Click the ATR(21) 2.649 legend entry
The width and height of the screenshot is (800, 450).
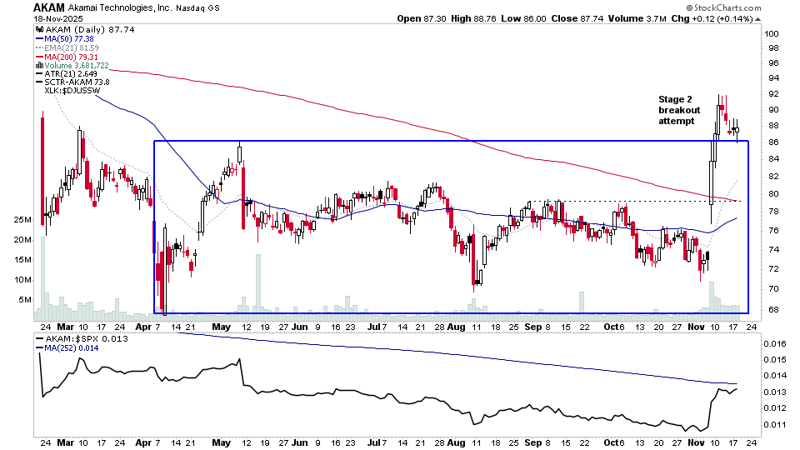pos(70,74)
